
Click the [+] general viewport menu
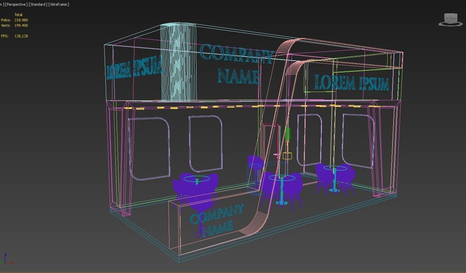click(x=2, y=4)
